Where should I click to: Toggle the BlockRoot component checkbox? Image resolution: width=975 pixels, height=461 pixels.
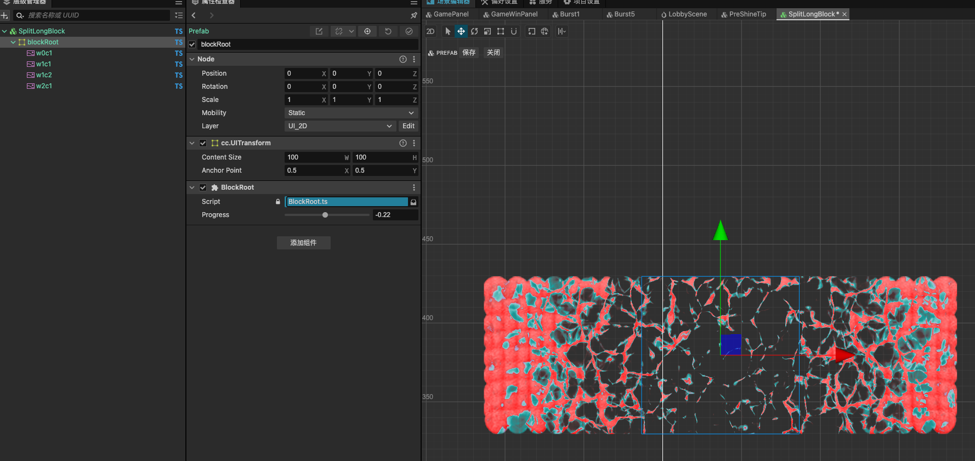(x=203, y=187)
